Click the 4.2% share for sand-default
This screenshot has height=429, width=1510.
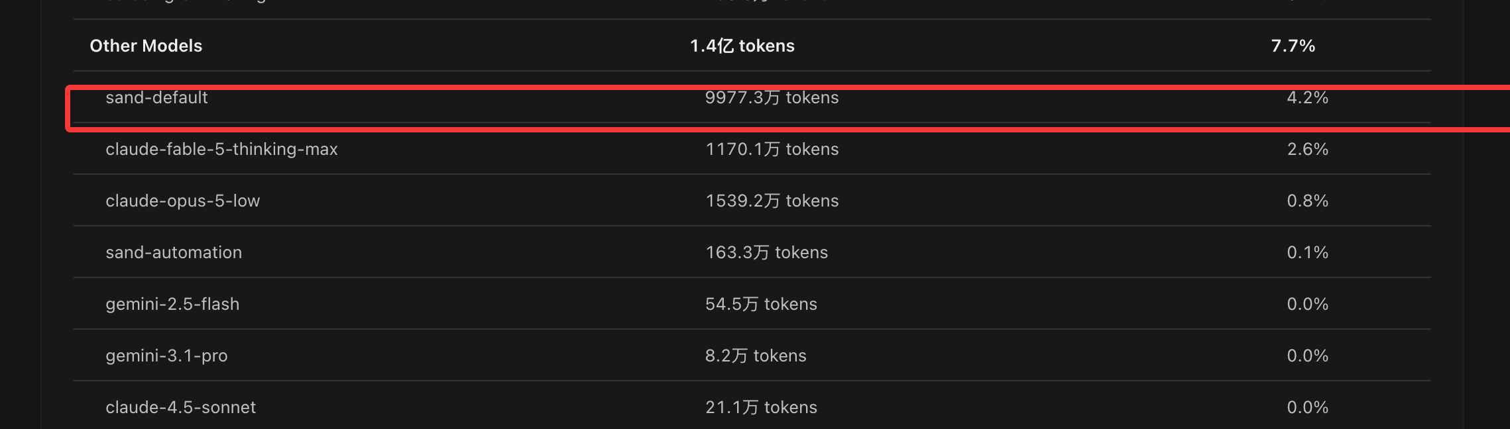[1307, 97]
